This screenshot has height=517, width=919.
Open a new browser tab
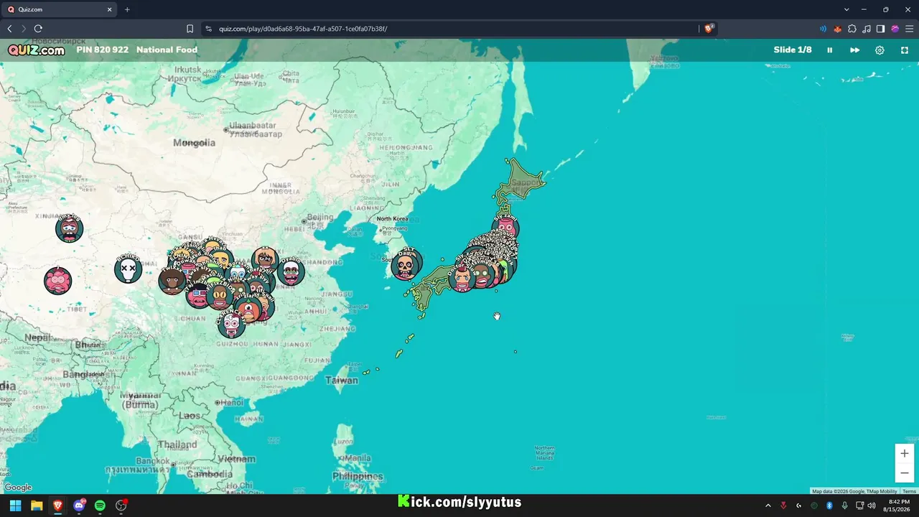(127, 9)
